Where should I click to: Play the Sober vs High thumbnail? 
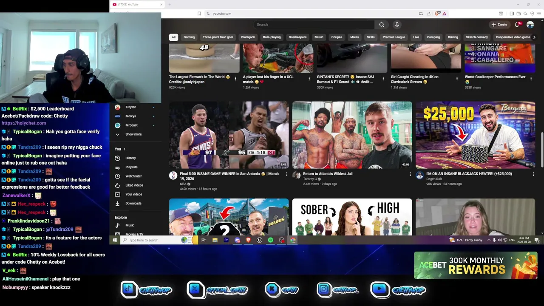coord(352,217)
